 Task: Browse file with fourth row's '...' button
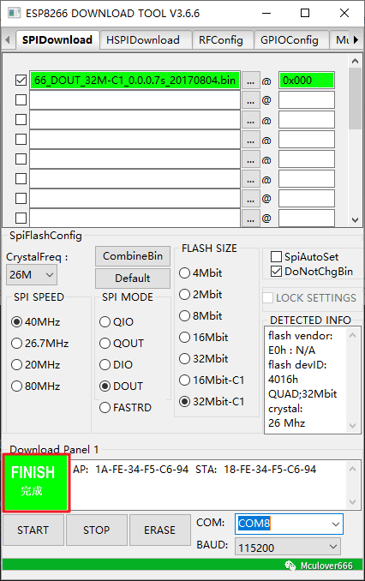[251, 140]
